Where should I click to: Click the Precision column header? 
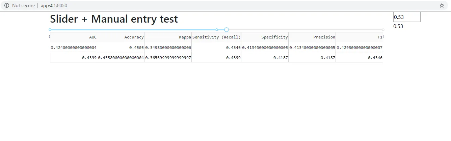[312, 37]
